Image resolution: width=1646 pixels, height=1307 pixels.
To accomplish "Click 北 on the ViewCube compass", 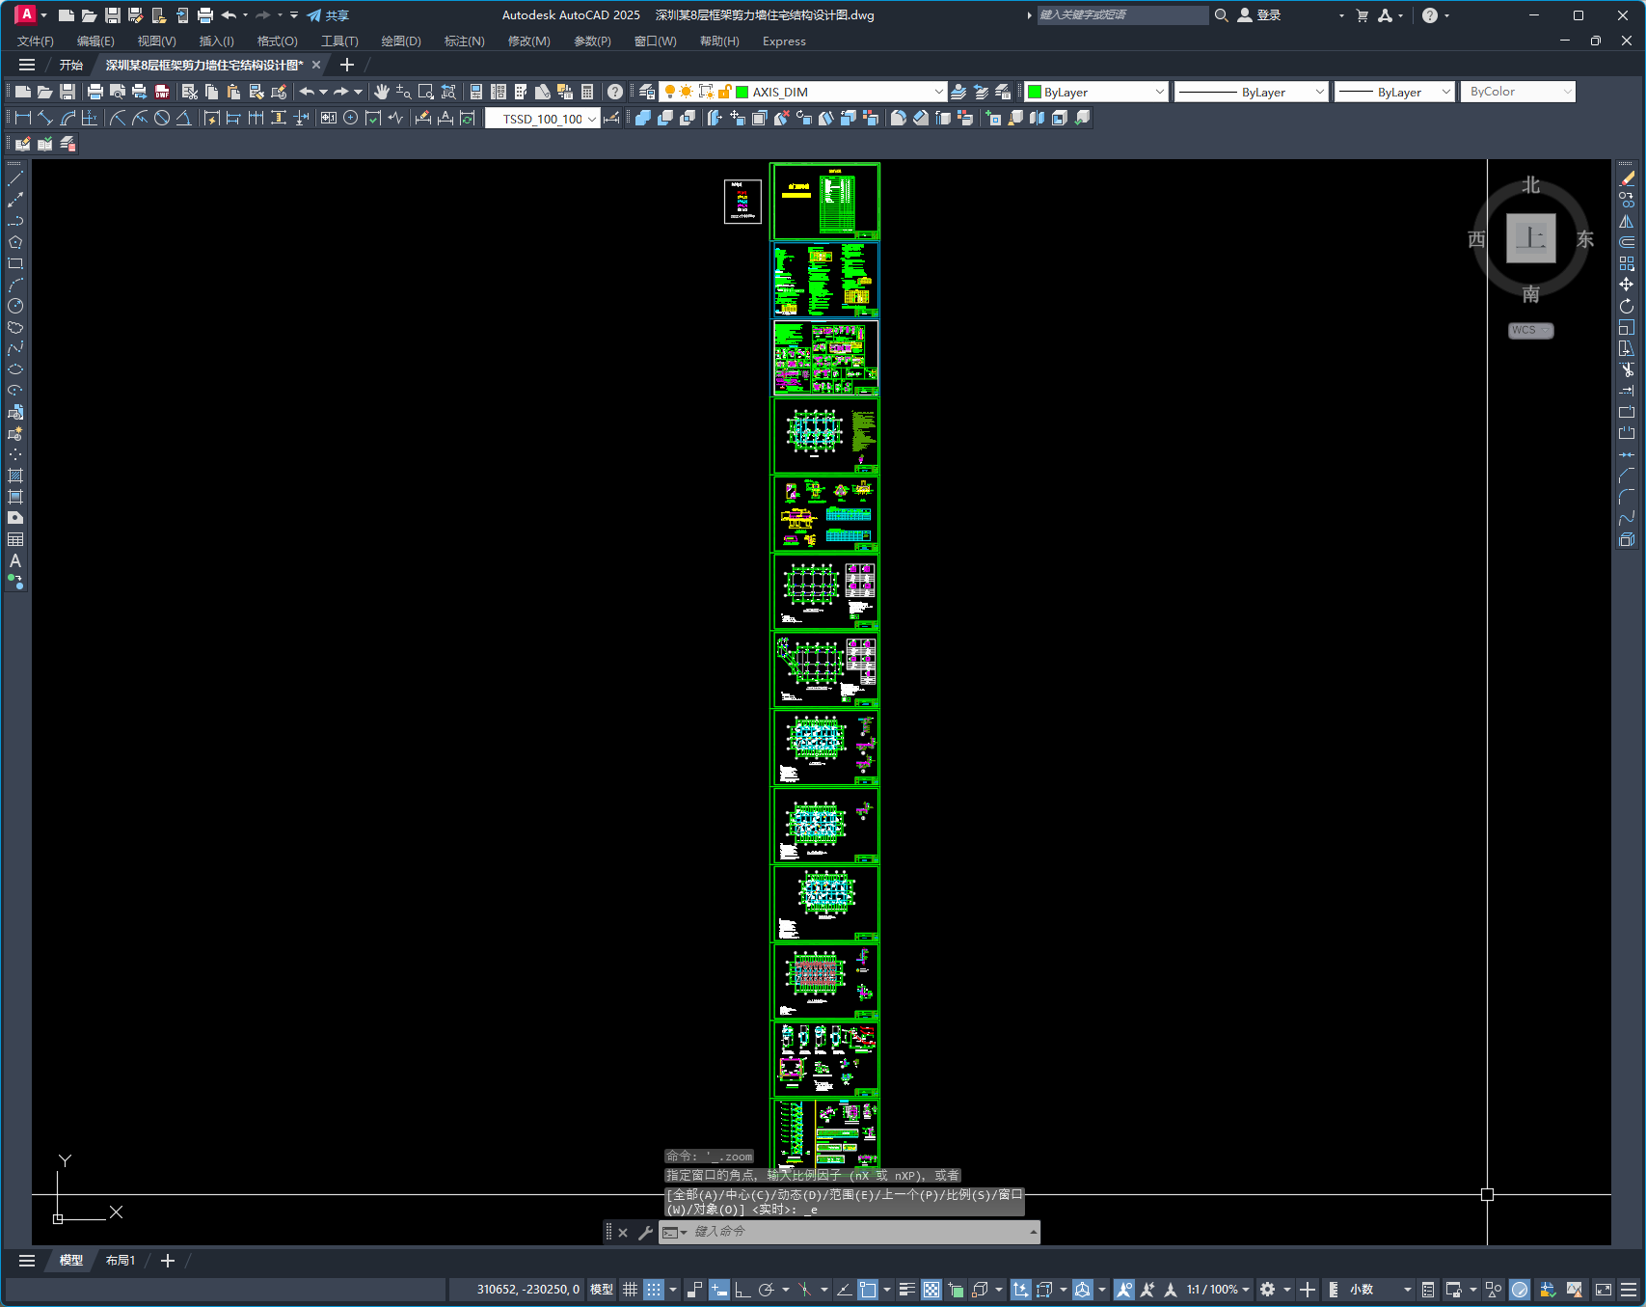I will pyautogui.click(x=1531, y=185).
